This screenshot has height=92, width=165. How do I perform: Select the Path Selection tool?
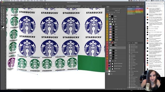[x=4, y=21]
